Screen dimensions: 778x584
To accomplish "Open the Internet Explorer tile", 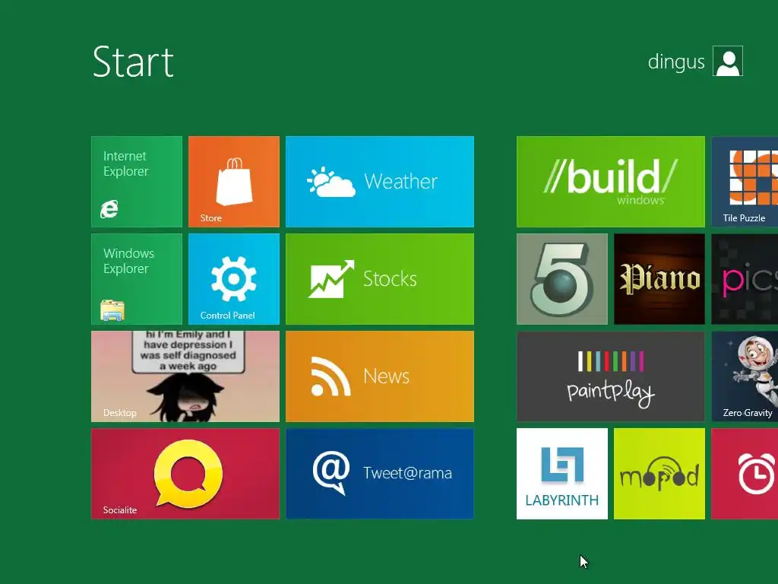I will (x=137, y=182).
